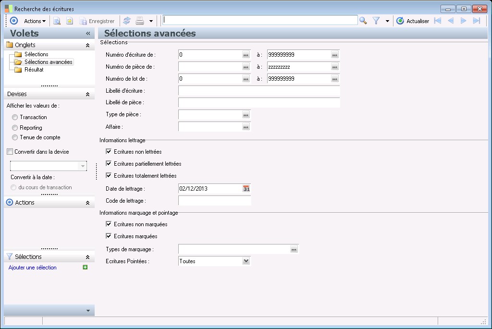The width and height of the screenshot is (492, 329).
Task: Uncheck Ecritures non marquées
Action: tap(109, 224)
